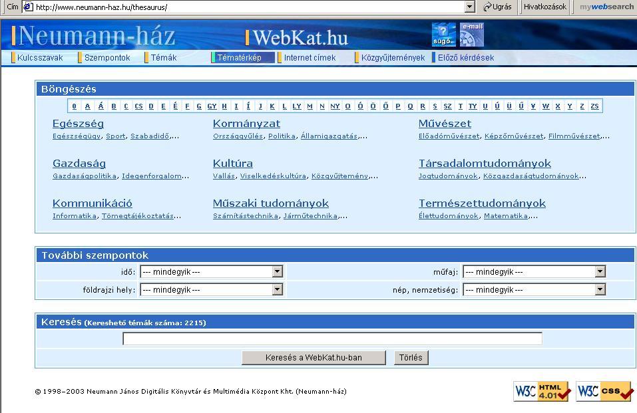Open the idő dropdown list
Screen dimensions: 637x413
pos(211,272)
